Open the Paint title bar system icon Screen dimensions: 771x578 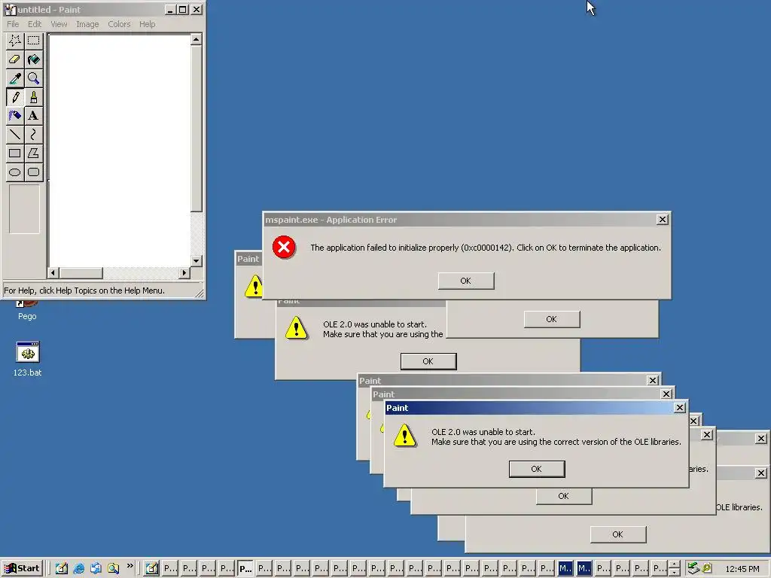10,9
